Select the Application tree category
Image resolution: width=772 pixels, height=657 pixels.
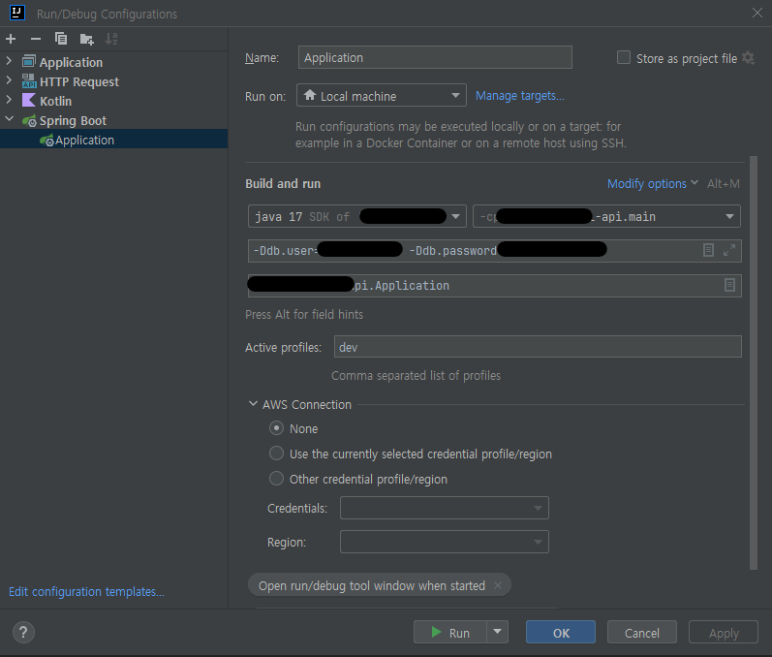(x=71, y=63)
